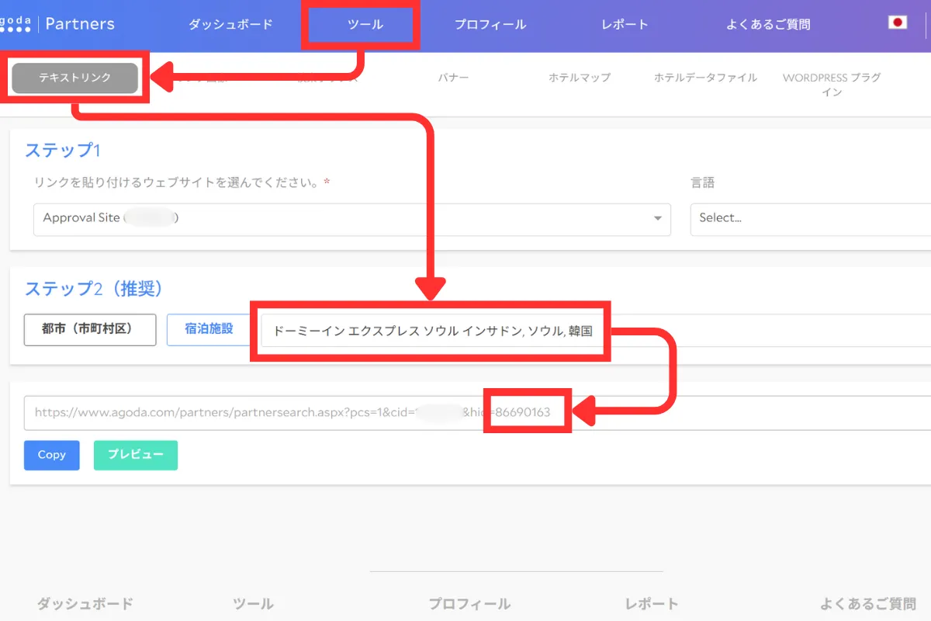Select the テキストリンク tab
Viewport: 931px width, 621px height.
pyautogui.click(x=75, y=78)
